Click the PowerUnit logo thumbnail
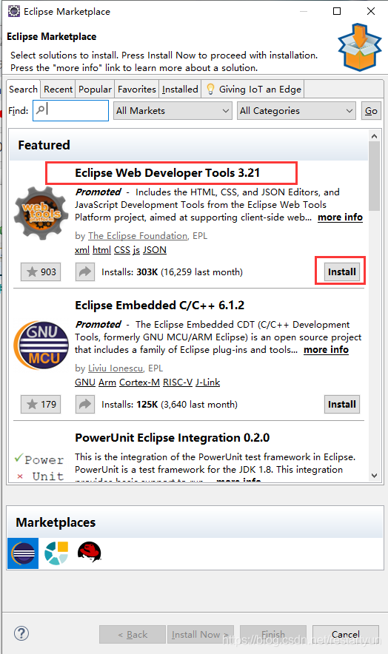 (x=40, y=467)
